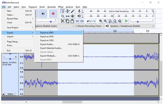This screenshot has height=105, width=163.
Task: Click the Redo arrow icon
Action: pyautogui.click(x=94, y=21)
